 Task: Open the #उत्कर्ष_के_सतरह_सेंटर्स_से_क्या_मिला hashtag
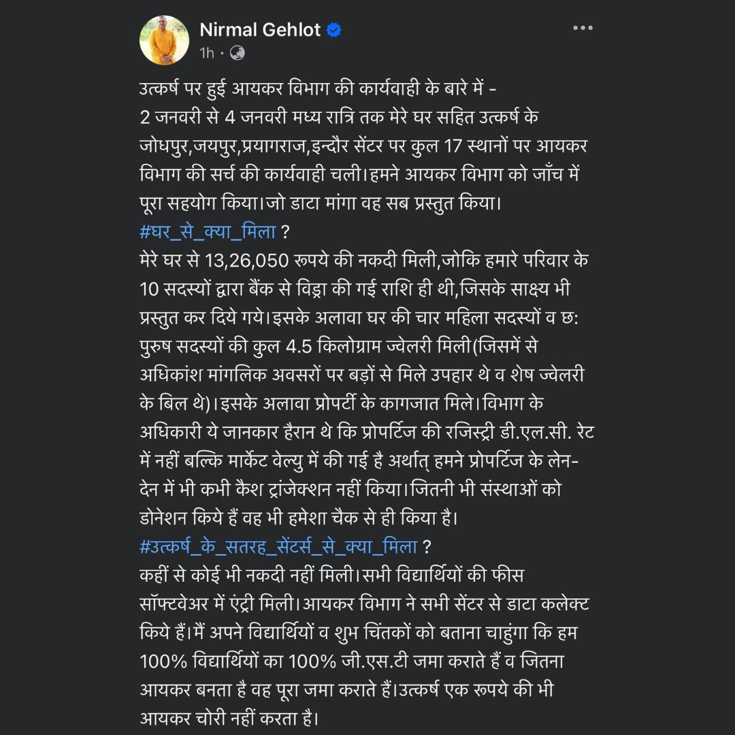pyautogui.click(x=278, y=546)
